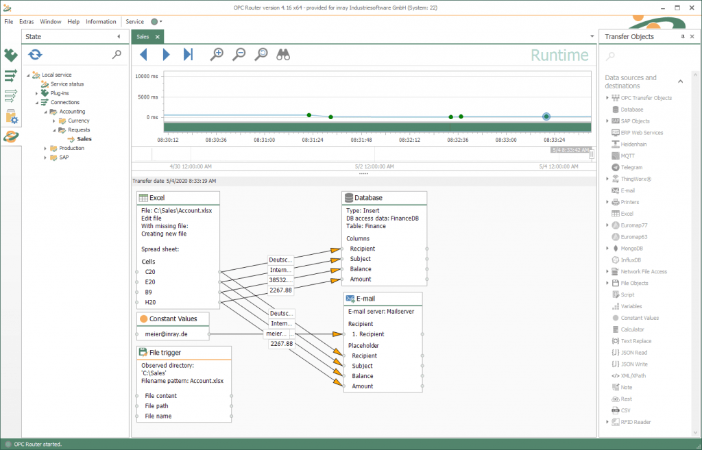Select the OPC Transfer Objects item
Screen dimensions: 702x450
646,98
